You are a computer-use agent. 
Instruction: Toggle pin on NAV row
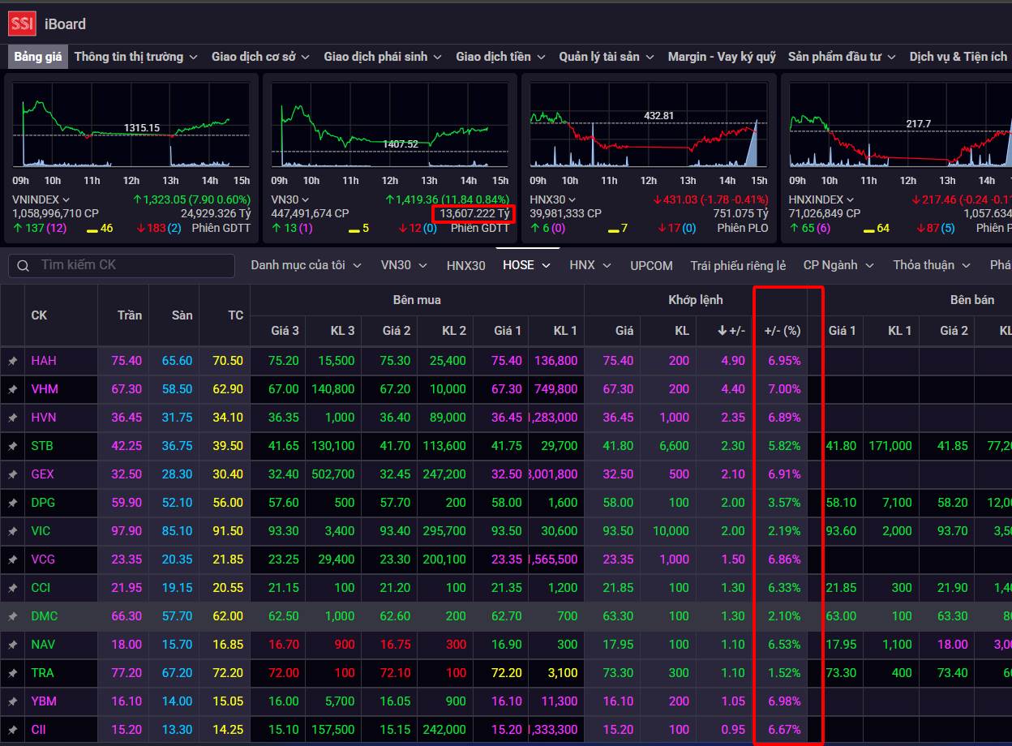coord(12,645)
